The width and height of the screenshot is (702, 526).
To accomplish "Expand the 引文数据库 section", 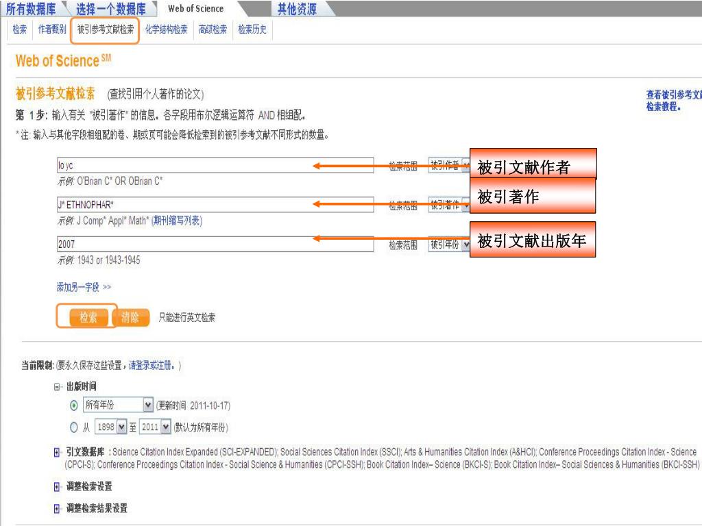I will [x=57, y=453].
